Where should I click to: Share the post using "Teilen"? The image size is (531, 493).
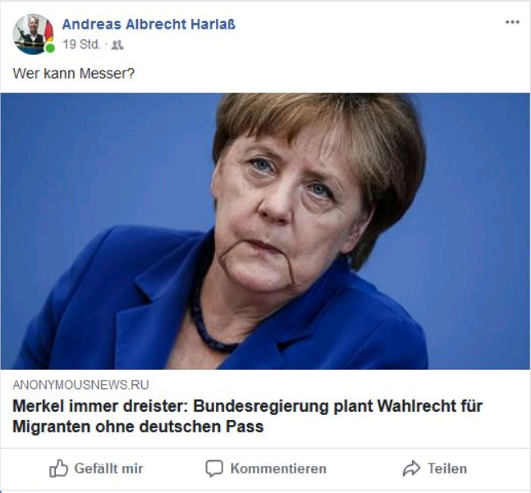447,468
